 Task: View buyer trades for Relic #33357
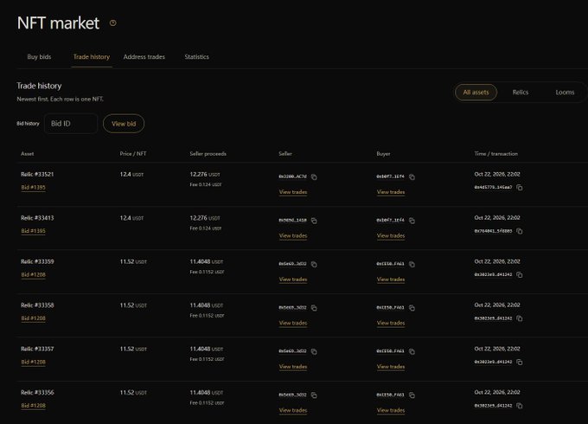coord(391,367)
